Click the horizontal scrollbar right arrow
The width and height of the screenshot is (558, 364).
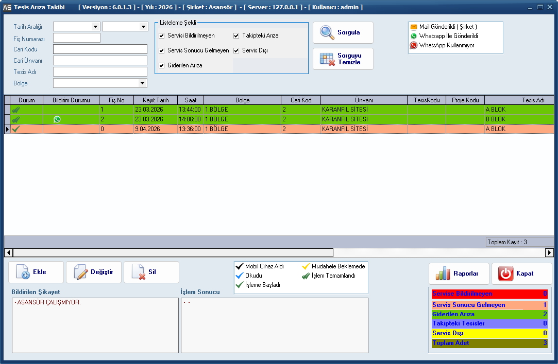coord(549,252)
